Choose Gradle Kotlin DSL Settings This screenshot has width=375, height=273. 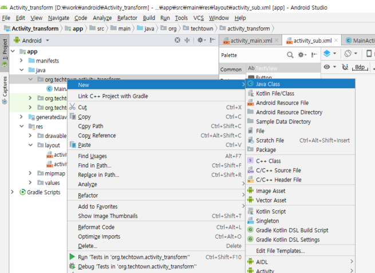300,239
